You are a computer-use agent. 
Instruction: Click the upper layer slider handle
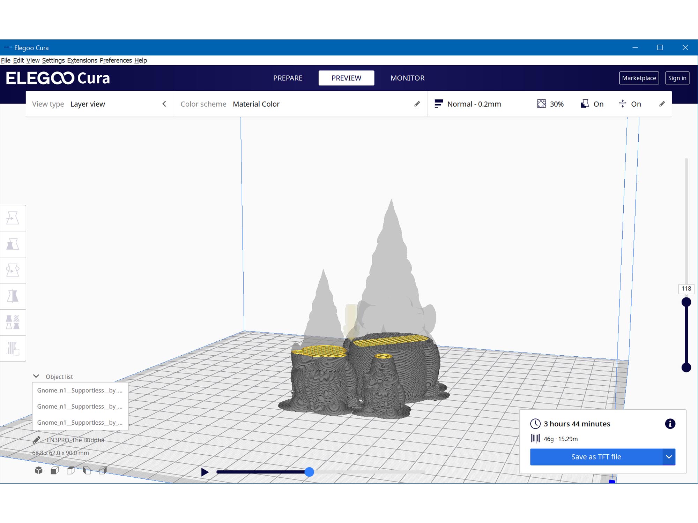click(x=686, y=302)
